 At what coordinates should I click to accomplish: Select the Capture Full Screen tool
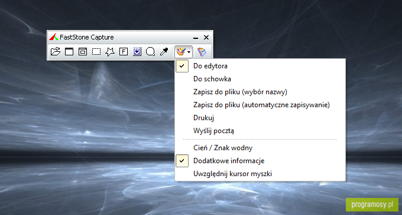coord(124,52)
